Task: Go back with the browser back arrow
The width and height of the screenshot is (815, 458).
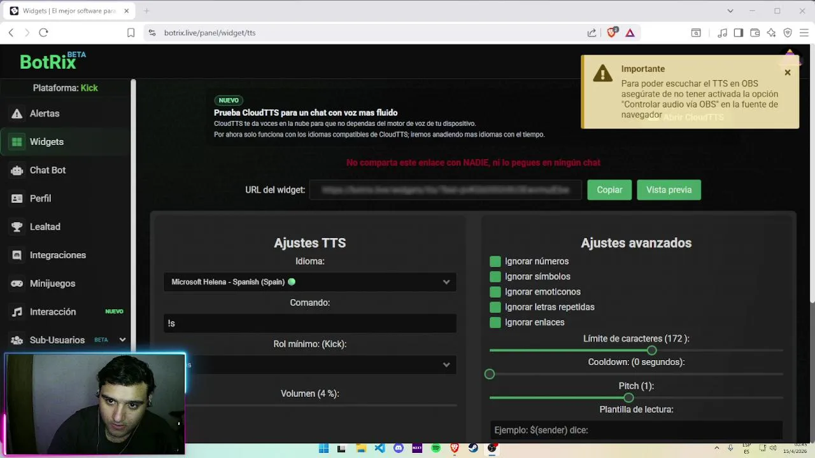Action: pyautogui.click(x=11, y=32)
